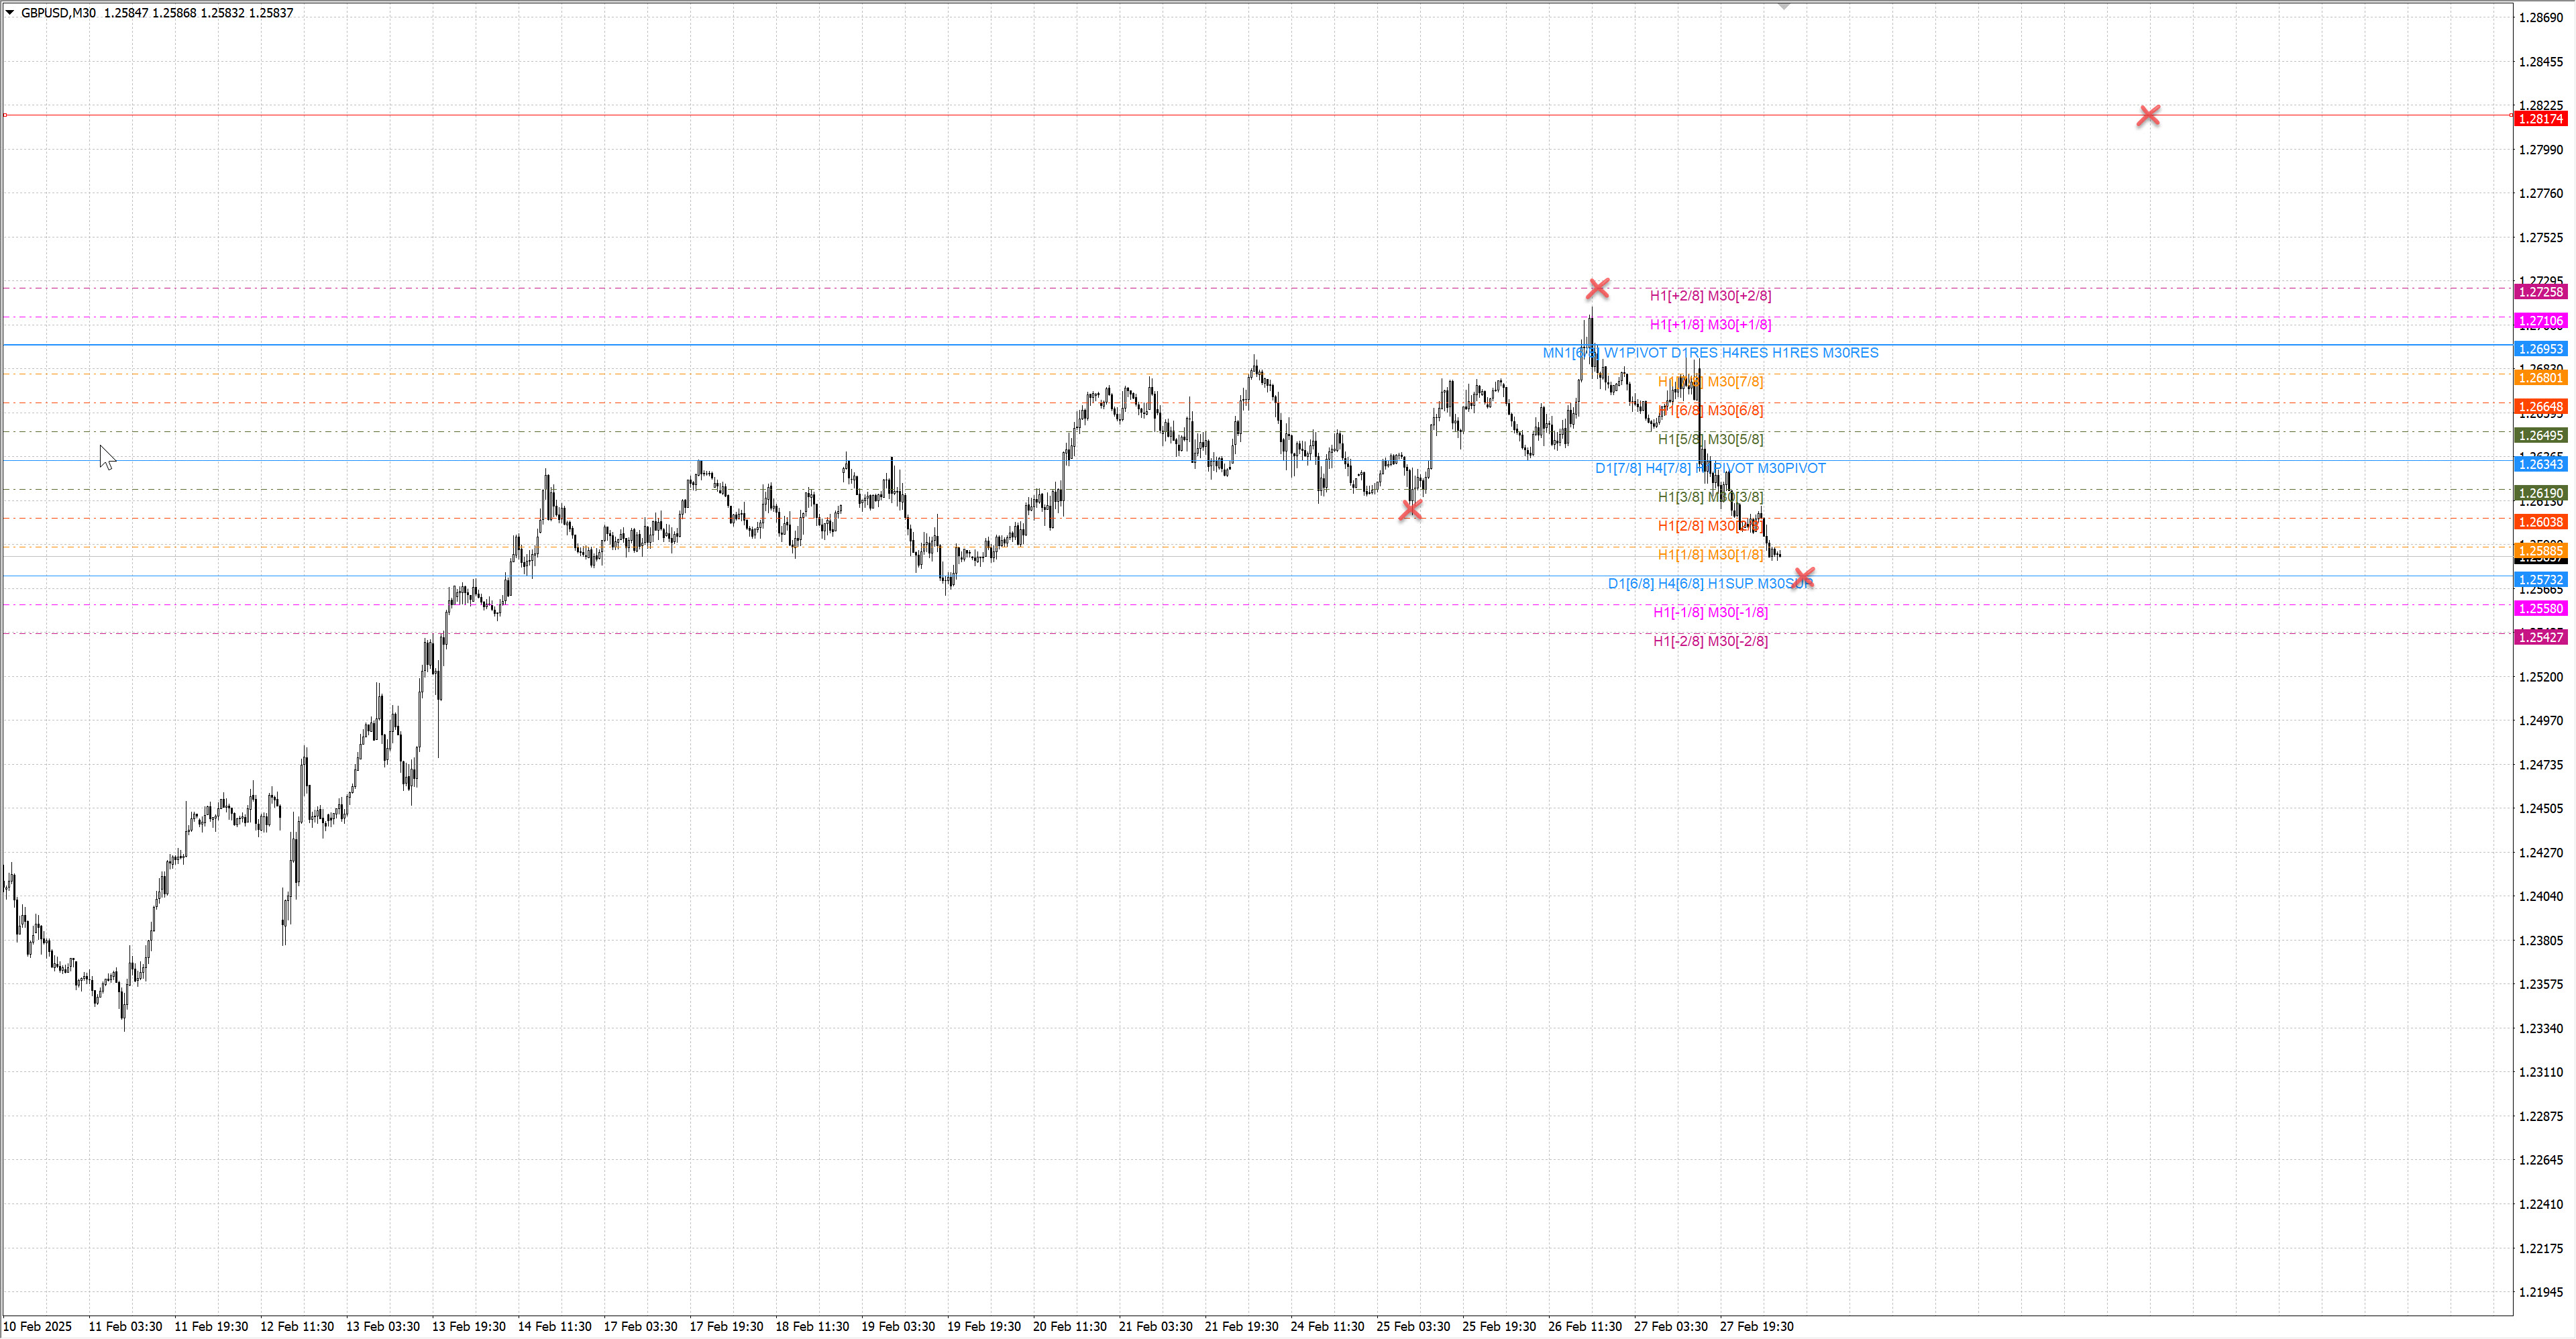The image size is (2576, 1339).
Task: Click the 1.23340 value on the price scale
Action: pos(2540,1028)
